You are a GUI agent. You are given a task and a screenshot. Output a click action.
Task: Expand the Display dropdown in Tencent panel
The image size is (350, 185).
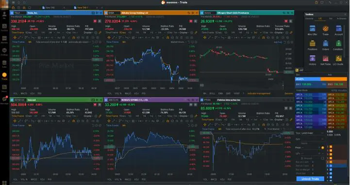88,116
